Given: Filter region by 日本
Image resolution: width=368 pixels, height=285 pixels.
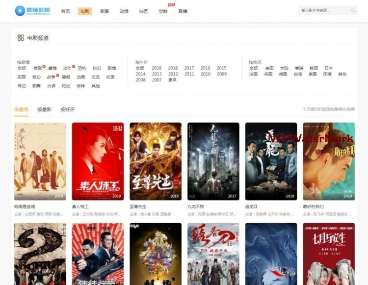Looking at the screenshot, I should click(329, 68).
